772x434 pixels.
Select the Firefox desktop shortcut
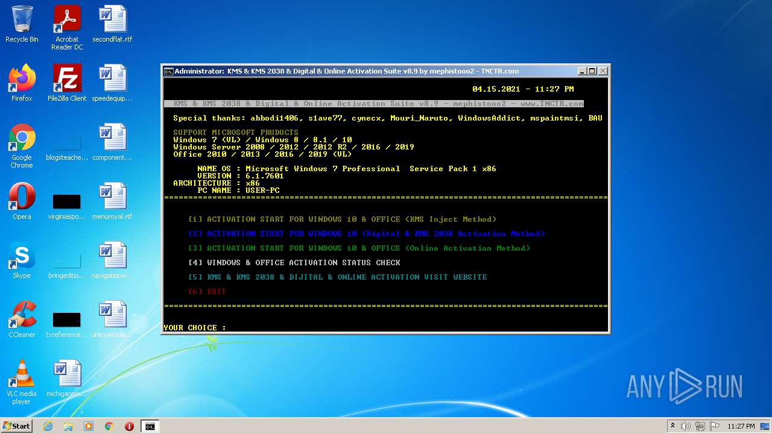tap(22, 84)
